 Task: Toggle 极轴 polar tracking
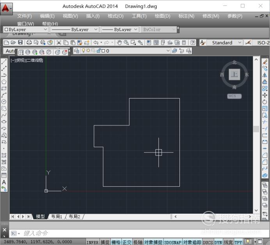(138, 242)
